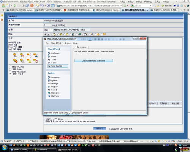
Task: Switch to the third browser tab with red icon
Action: tap(78, 10)
